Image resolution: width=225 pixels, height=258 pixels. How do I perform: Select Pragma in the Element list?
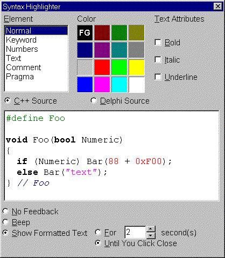tap(36, 77)
